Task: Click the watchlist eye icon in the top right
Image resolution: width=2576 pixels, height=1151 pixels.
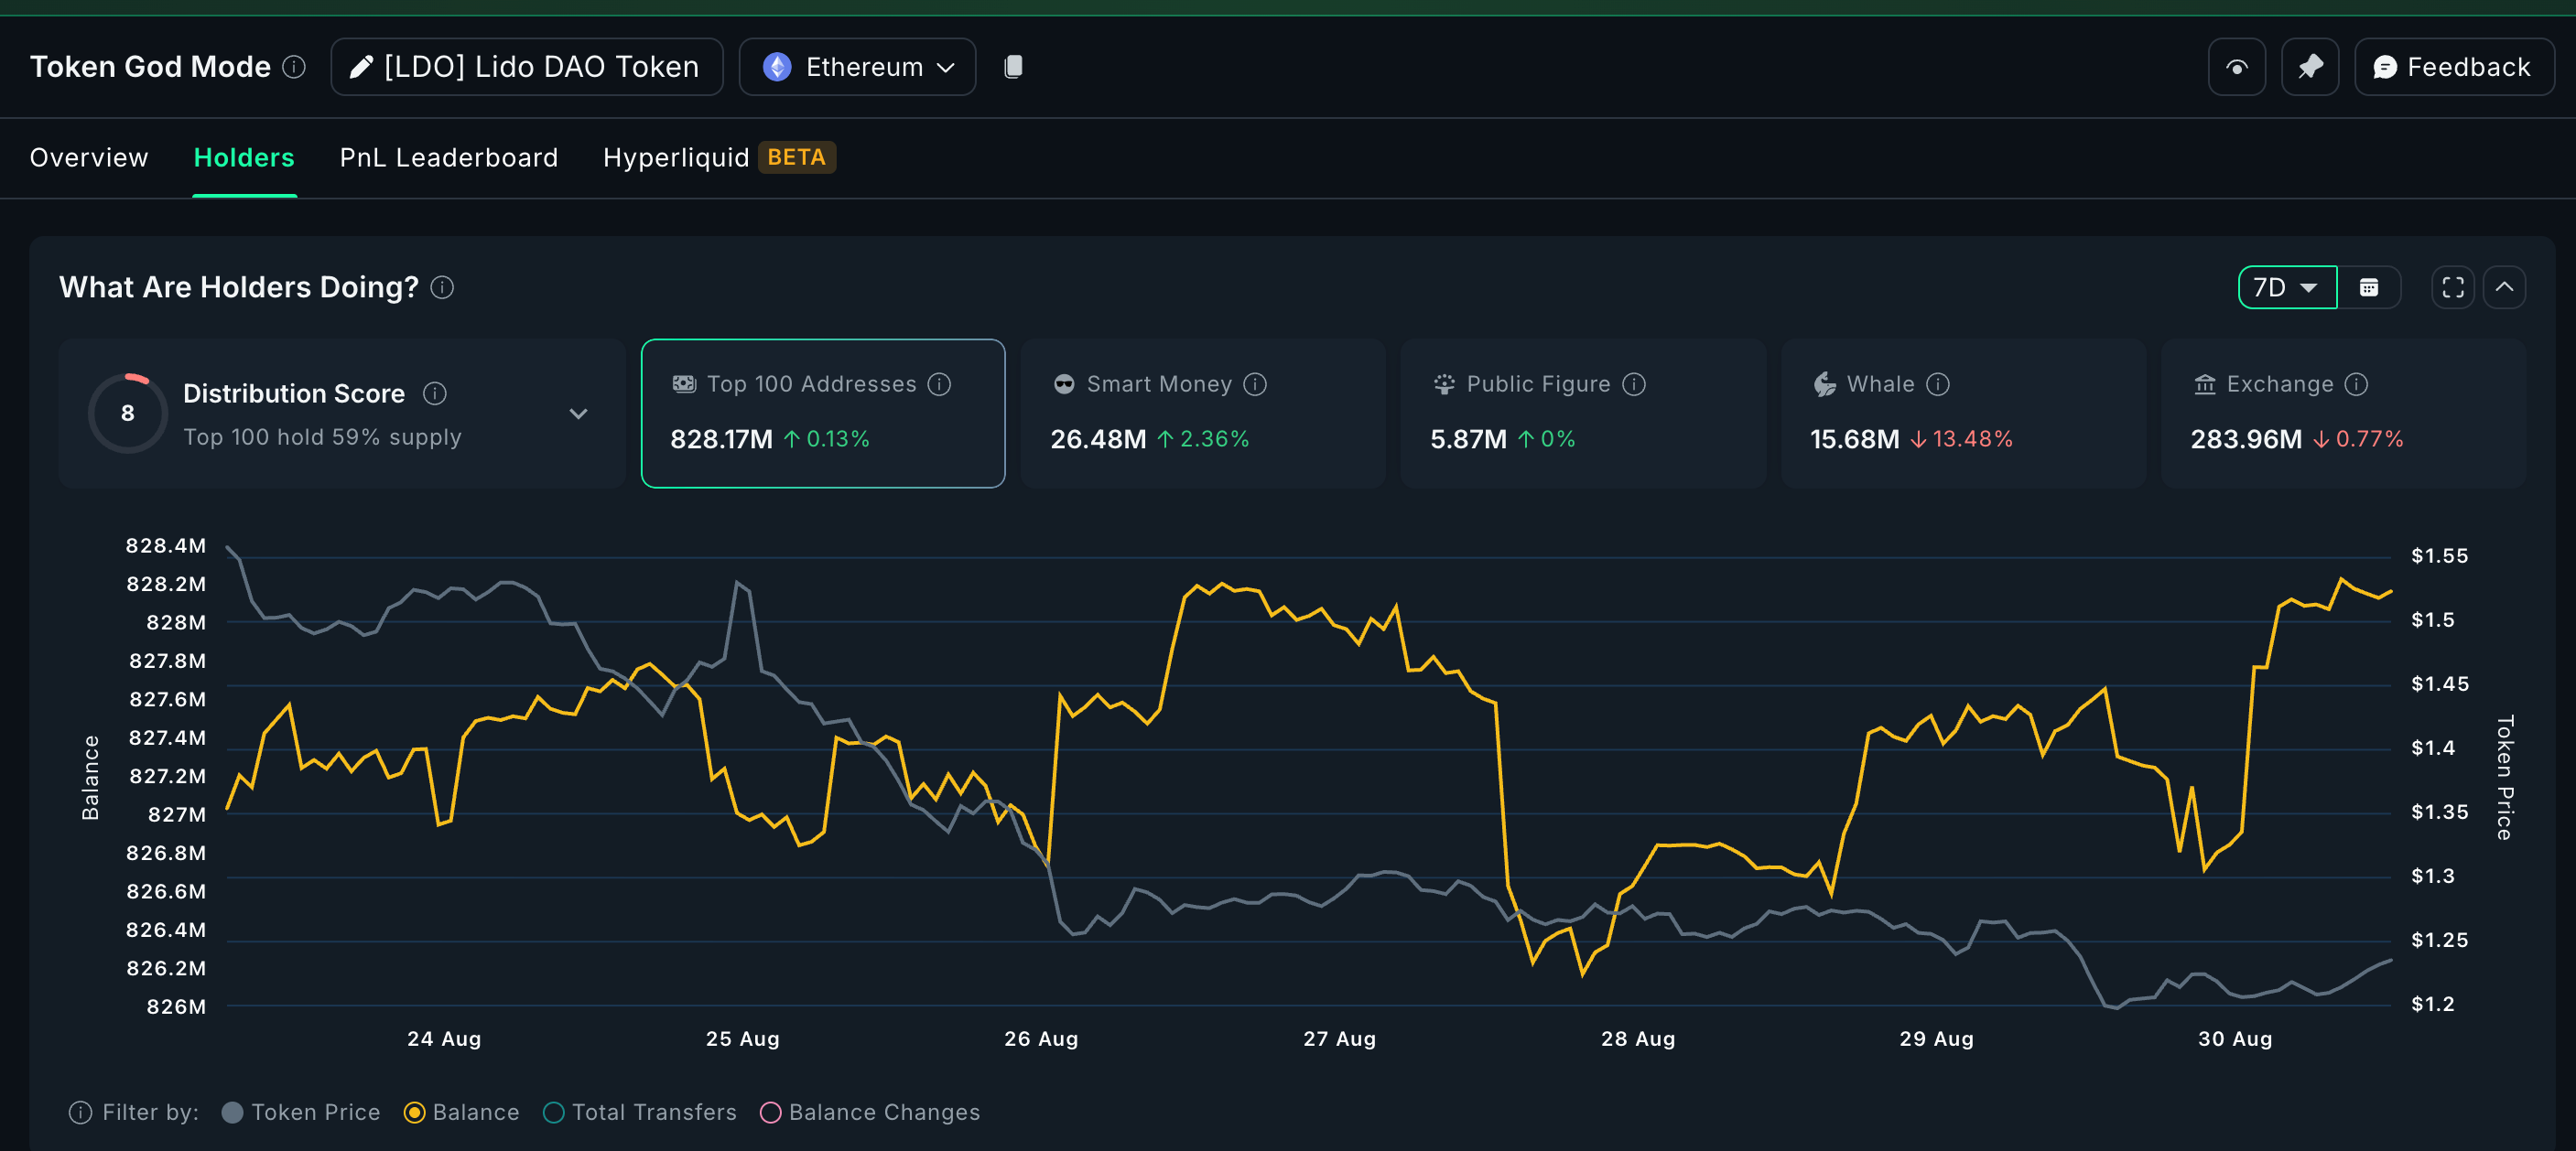Action: (2236, 66)
